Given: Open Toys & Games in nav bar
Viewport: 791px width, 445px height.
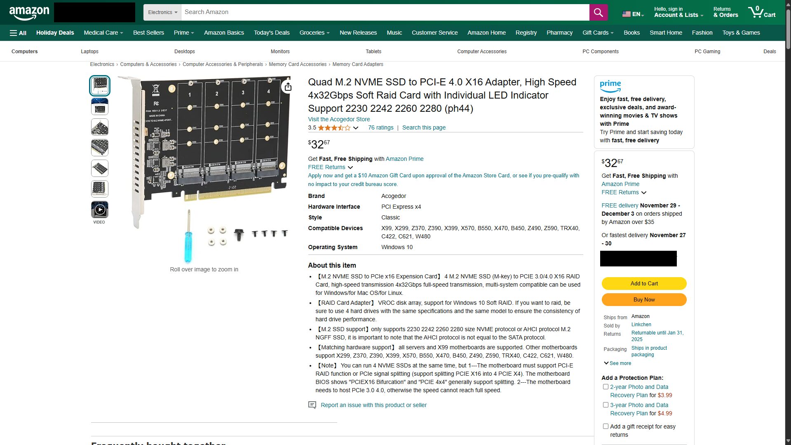Looking at the screenshot, I should [741, 33].
